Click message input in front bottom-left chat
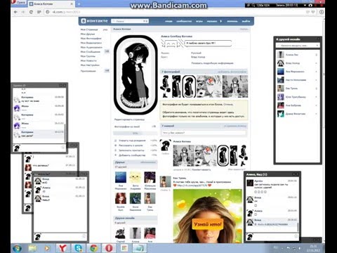Screen dimensions: 337x253 [x=61, y=237]
